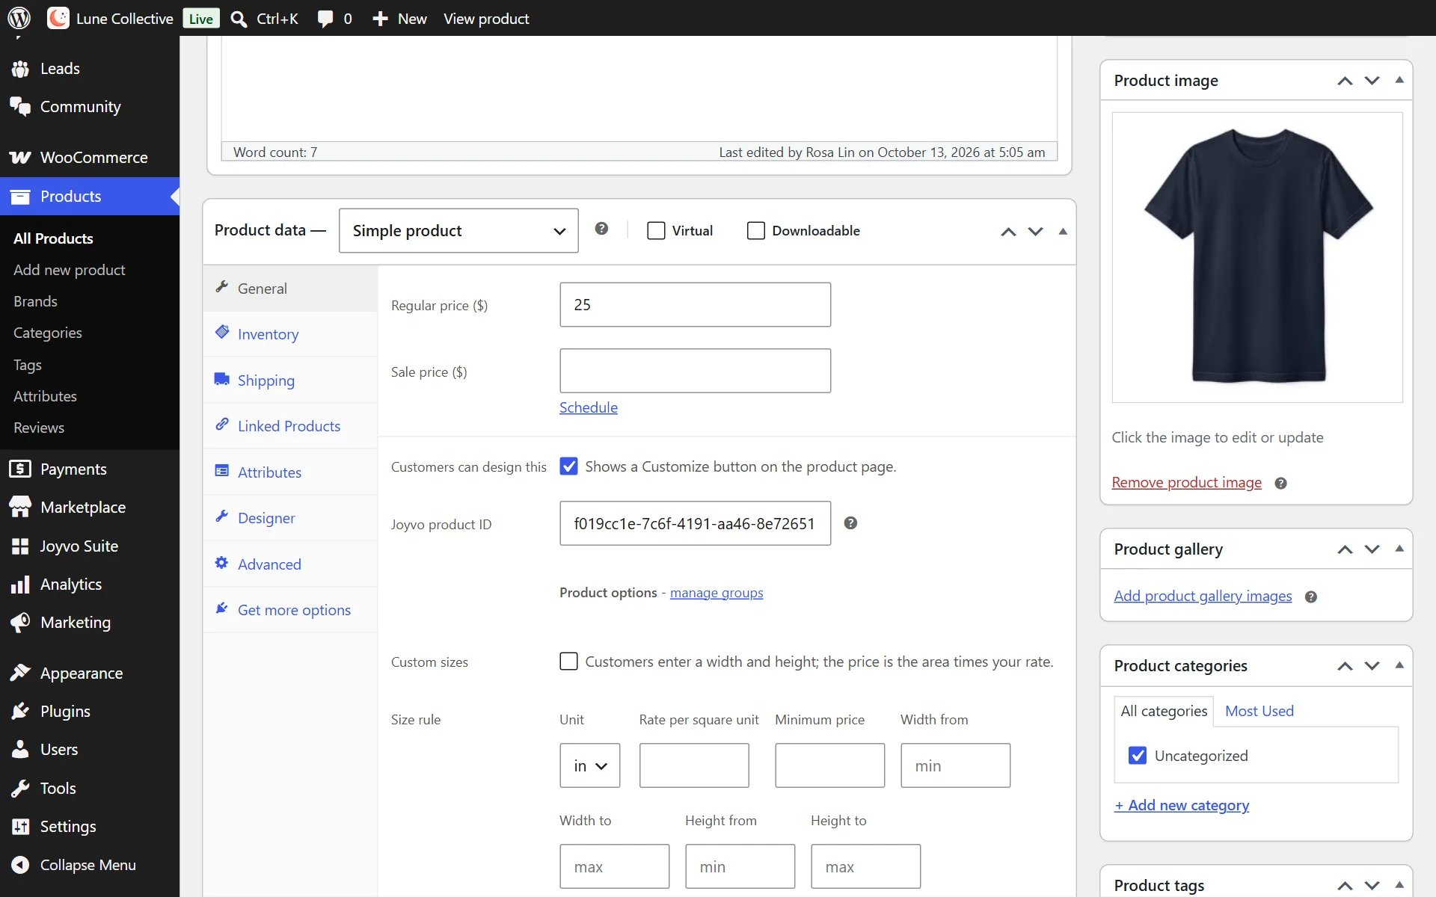
Task: Click Remove product image link
Action: click(1186, 483)
